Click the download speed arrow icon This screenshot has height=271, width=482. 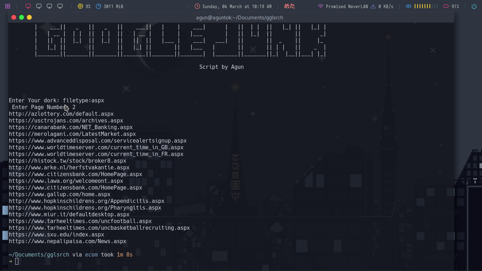pyautogui.click(x=373, y=6)
